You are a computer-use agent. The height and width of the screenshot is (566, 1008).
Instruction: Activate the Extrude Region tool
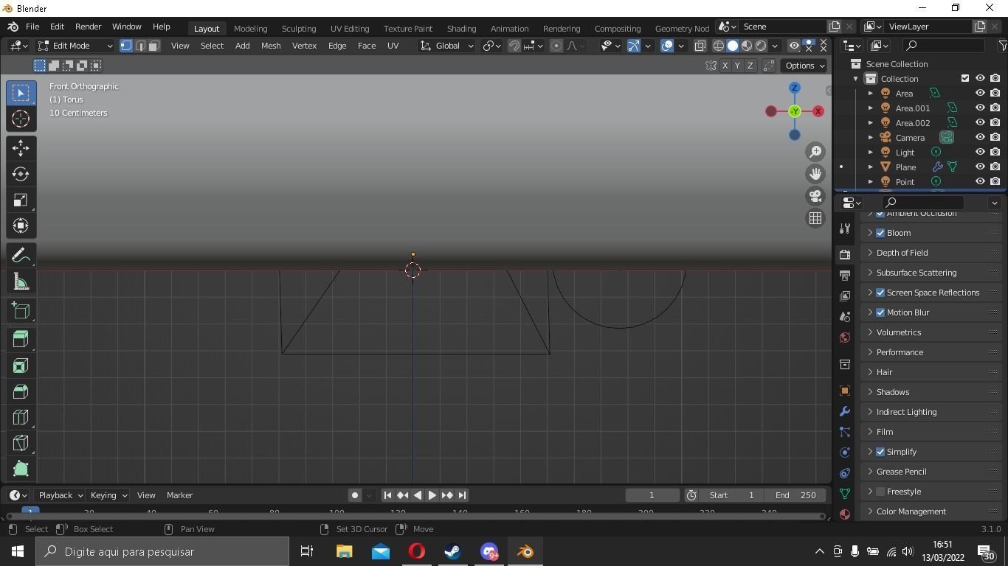[x=21, y=340]
